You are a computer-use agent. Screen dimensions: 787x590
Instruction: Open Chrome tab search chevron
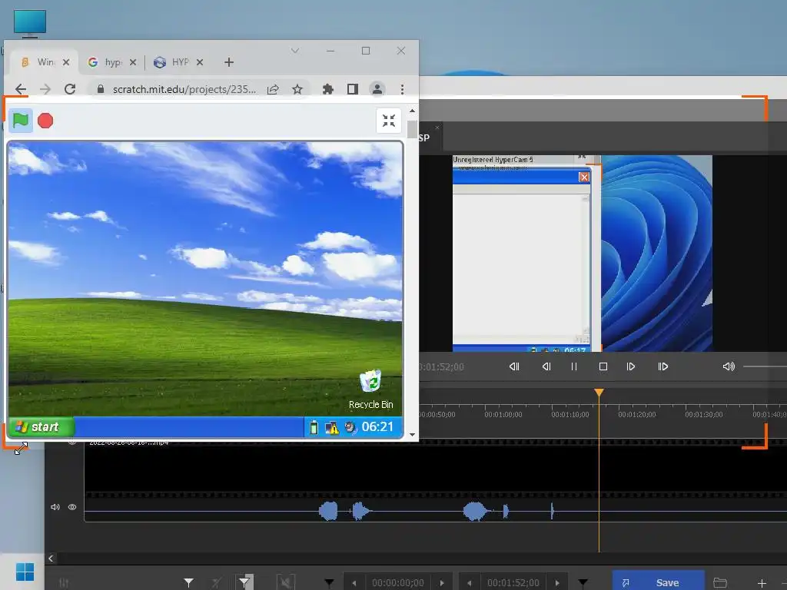click(295, 51)
